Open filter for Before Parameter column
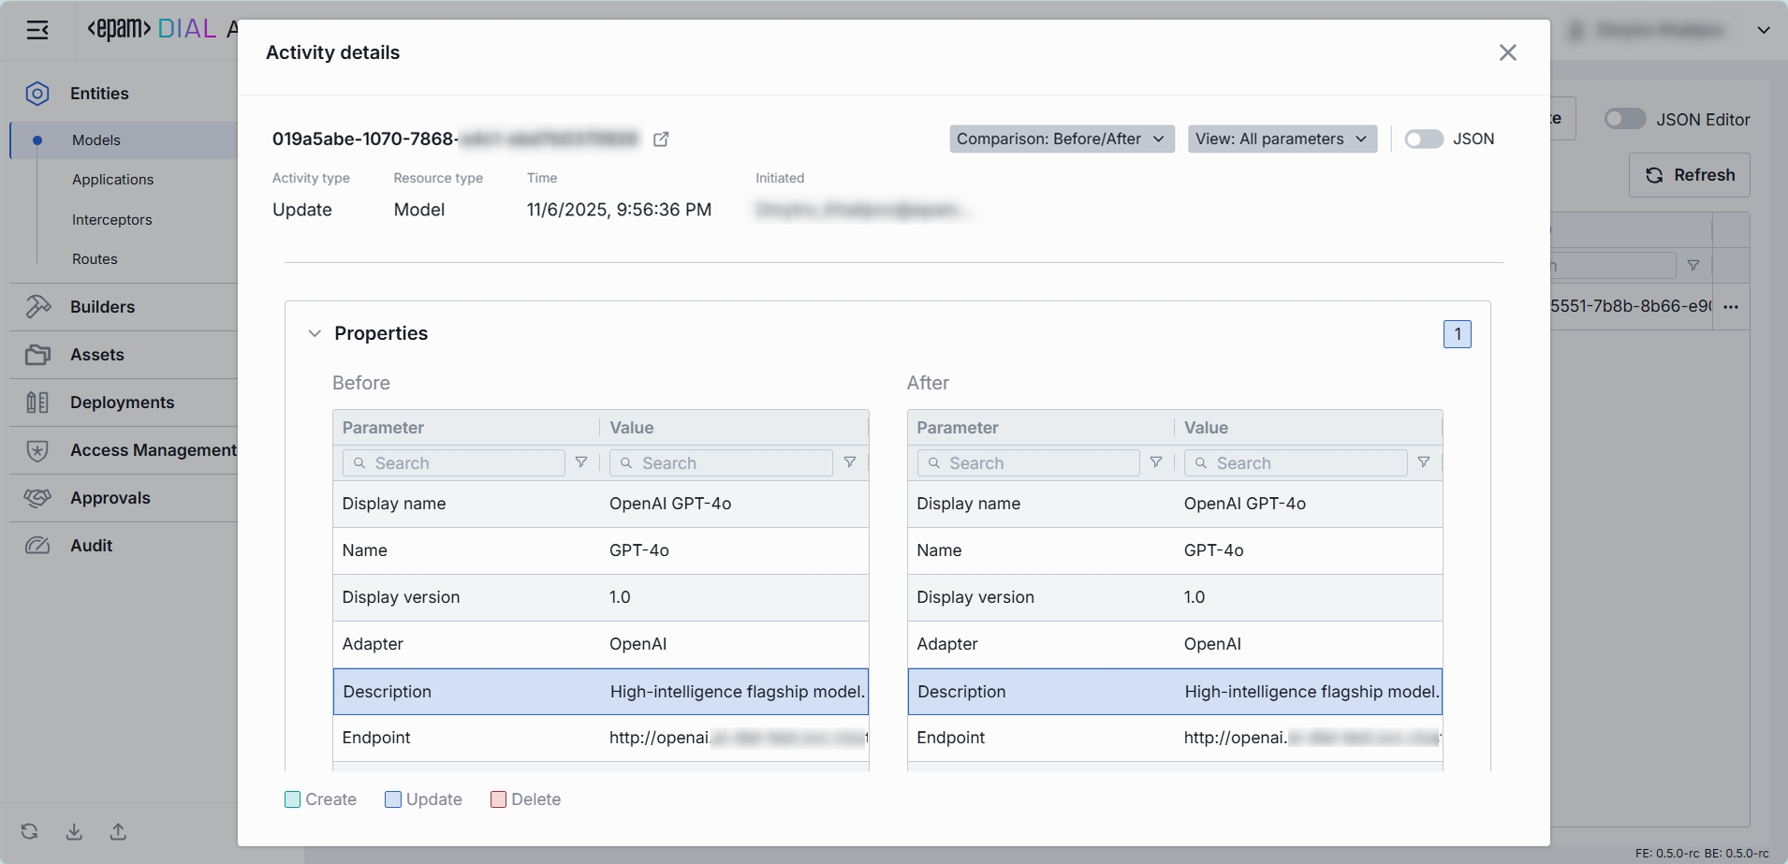The width and height of the screenshot is (1788, 864). (581, 462)
